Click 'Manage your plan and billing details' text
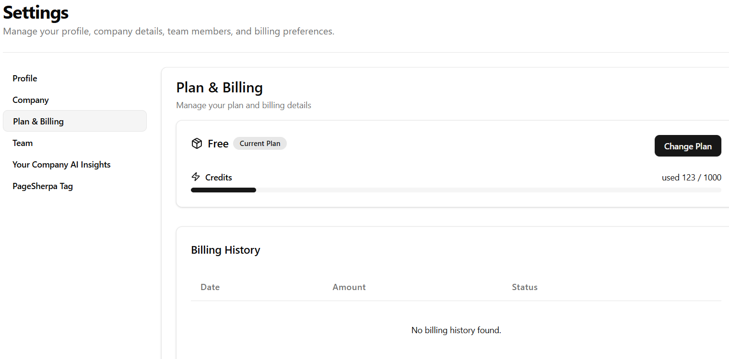Image resolution: width=729 pixels, height=359 pixels. point(244,105)
